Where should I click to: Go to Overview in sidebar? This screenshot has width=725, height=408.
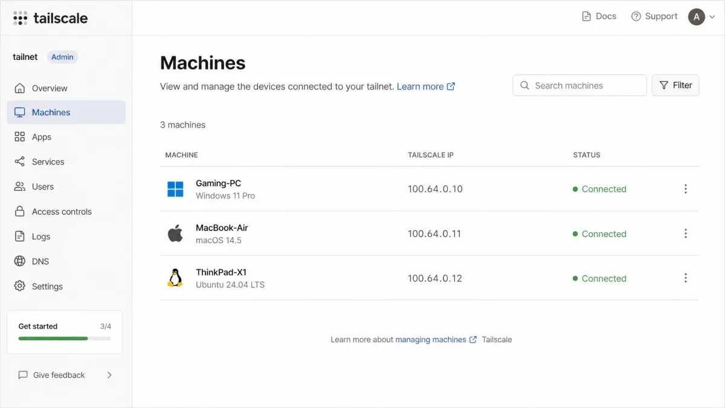pyautogui.click(x=66, y=88)
